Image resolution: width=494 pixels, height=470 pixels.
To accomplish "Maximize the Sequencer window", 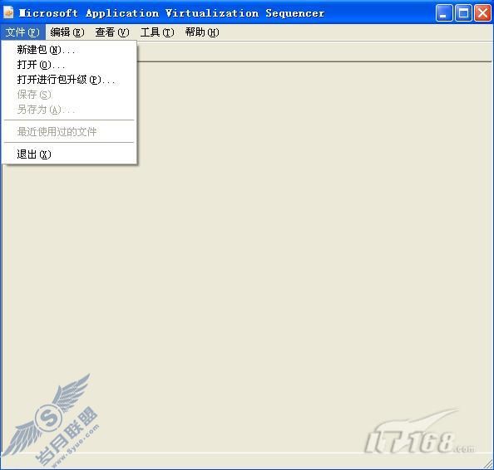I will point(463,13).
